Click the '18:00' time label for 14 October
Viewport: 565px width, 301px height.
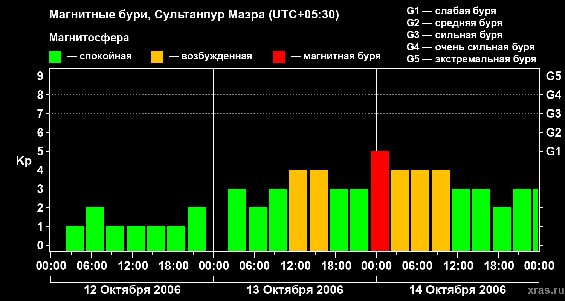[x=498, y=266]
